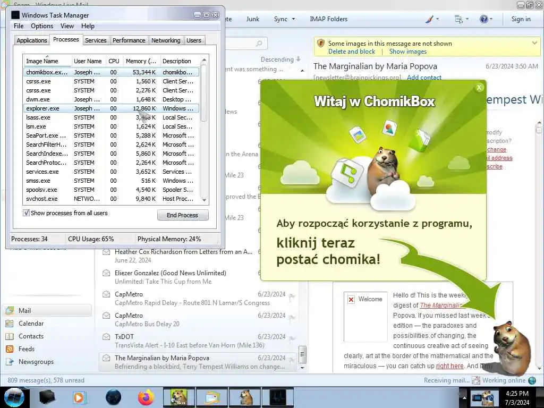This screenshot has height=408, width=544.
Task: Switch to ChomikBox taskbar button with Box label
Action: point(179,397)
